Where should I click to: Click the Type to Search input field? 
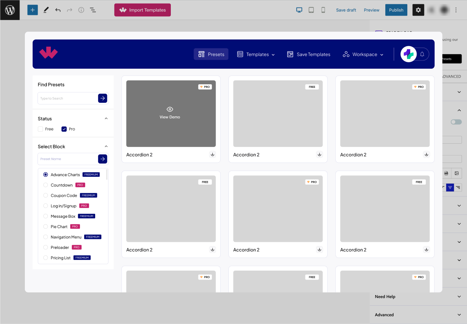pyautogui.click(x=67, y=98)
